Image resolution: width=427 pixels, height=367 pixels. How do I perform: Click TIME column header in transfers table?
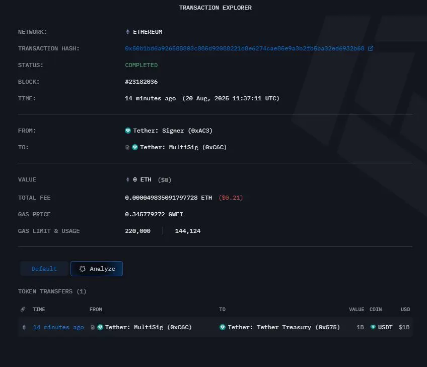39,310
